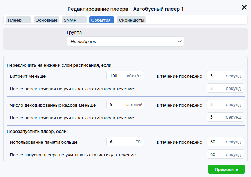Click the Группа label
Viewport: 251px width, 177px height.
click(74, 33)
